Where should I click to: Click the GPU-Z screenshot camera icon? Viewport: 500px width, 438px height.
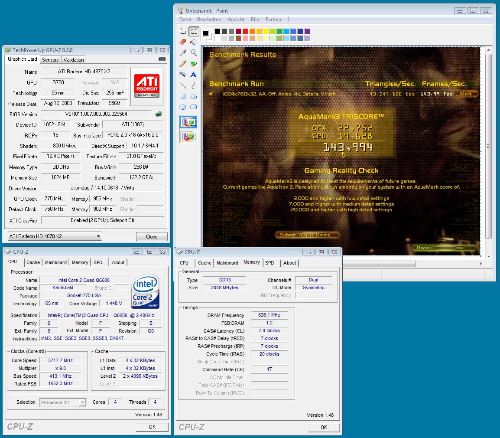[x=162, y=59]
